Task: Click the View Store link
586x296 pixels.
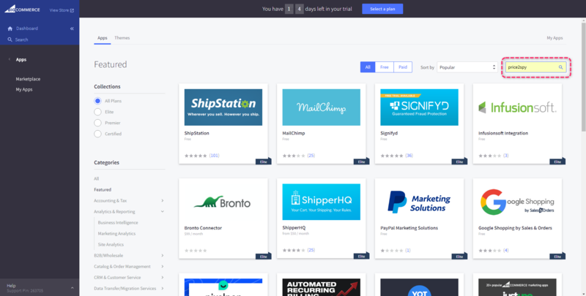Action: (59, 10)
